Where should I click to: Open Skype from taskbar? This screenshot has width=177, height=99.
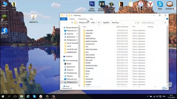[x=34, y=97]
